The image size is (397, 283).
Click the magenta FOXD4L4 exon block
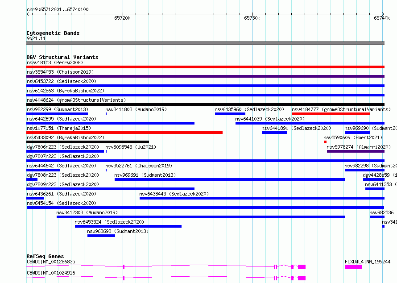pyautogui.click(x=353, y=267)
